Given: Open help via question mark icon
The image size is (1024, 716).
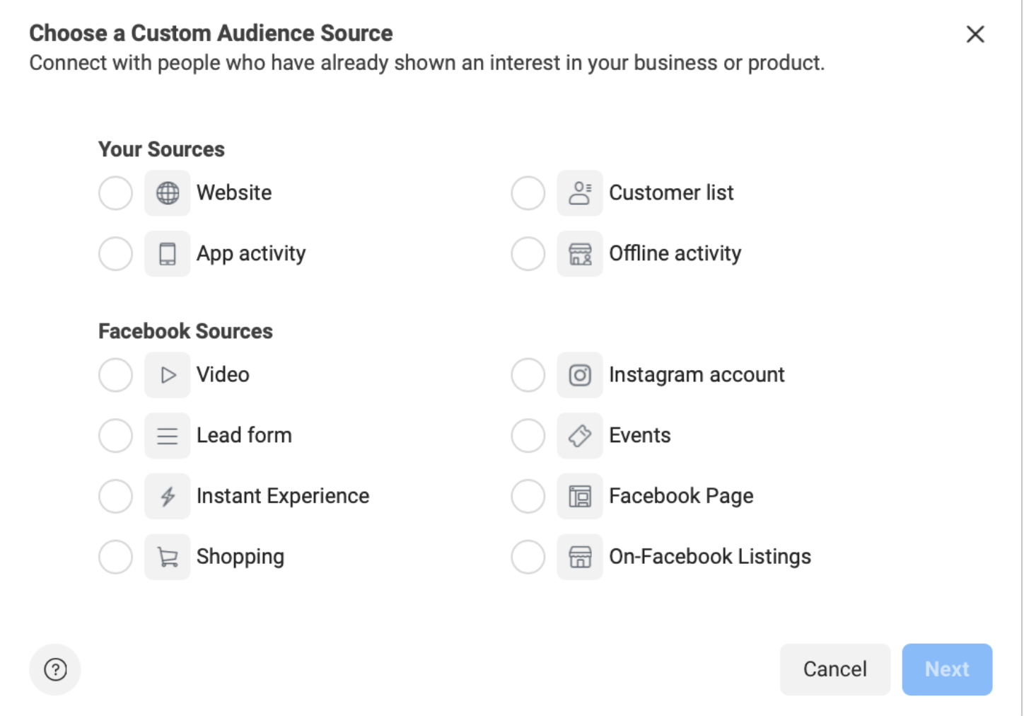Looking at the screenshot, I should click(x=55, y=669).
